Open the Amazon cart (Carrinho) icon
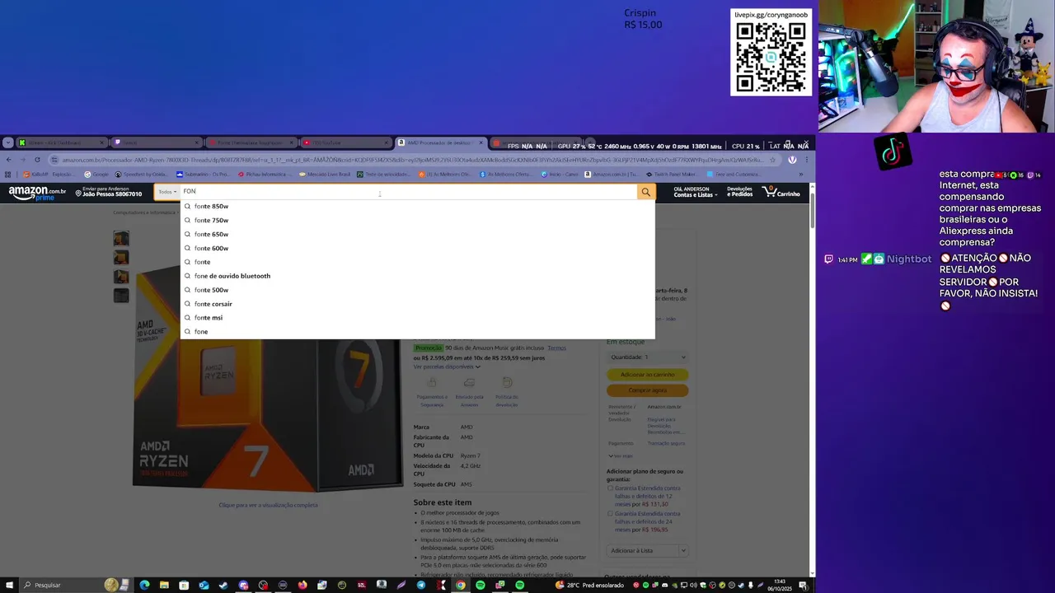This screenshot has height=593, width=1055. point(783,192)
